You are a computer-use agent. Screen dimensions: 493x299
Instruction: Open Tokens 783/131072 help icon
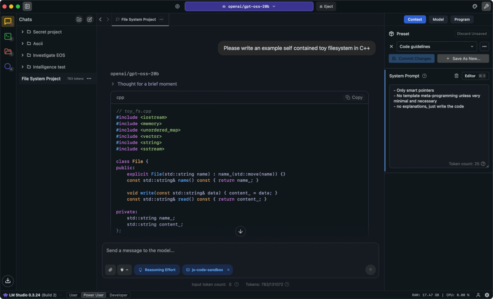[x=287, y=284]
